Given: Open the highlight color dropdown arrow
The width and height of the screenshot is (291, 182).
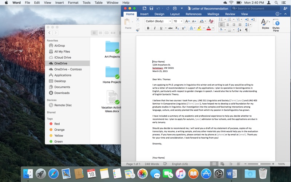Looking at the screenshot, I should (x=204, y=28).
